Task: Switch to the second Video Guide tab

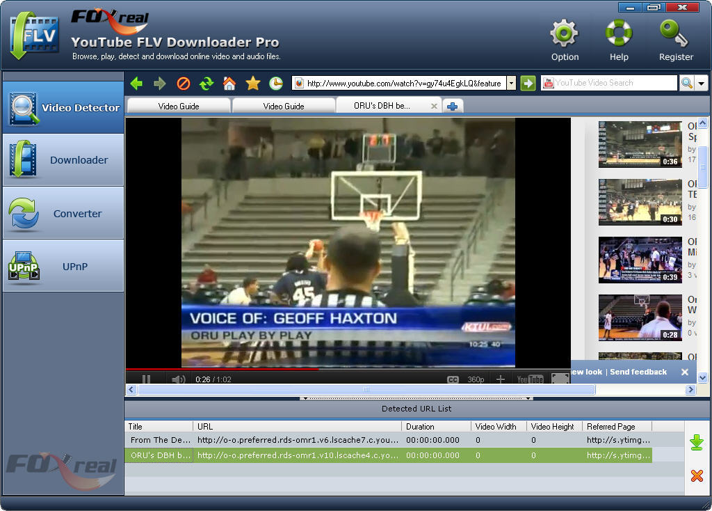Action: click(x=284, y=106)
